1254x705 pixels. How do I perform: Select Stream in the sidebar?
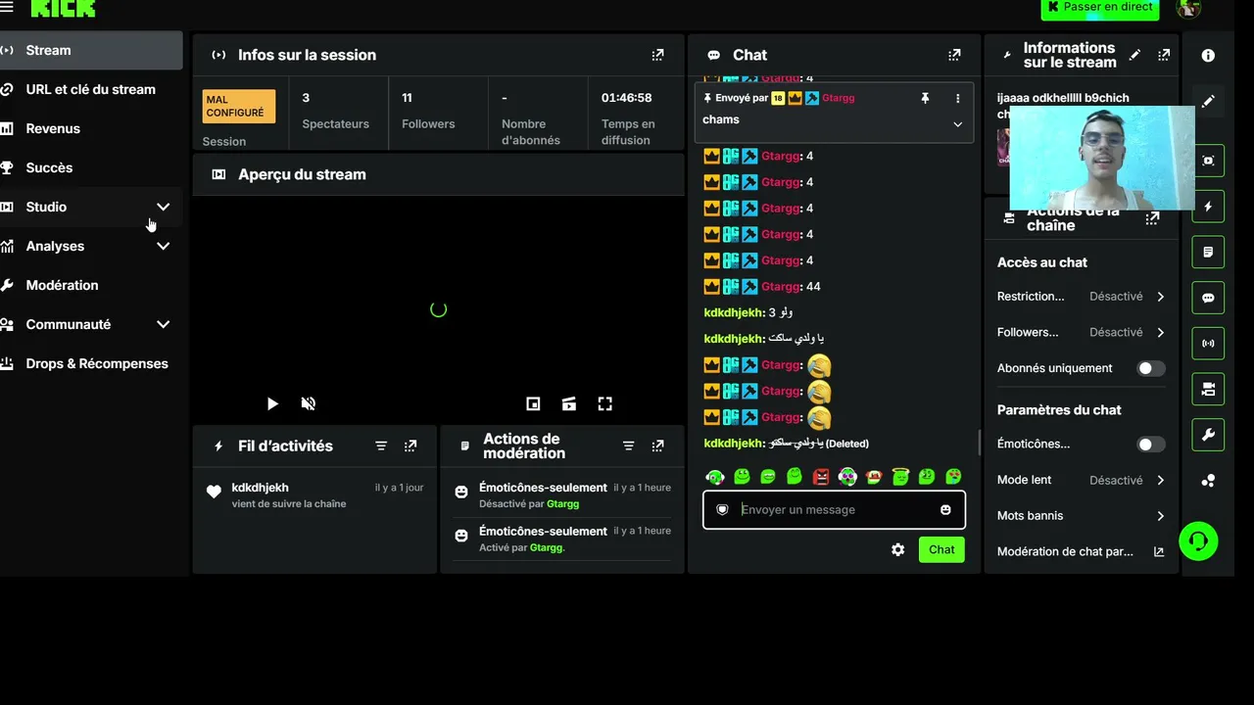click(91, 50)
